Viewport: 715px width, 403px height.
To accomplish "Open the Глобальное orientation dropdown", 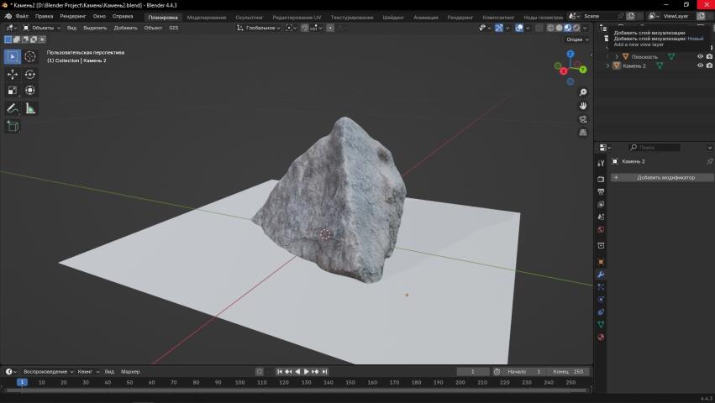I will click(258, 28).
